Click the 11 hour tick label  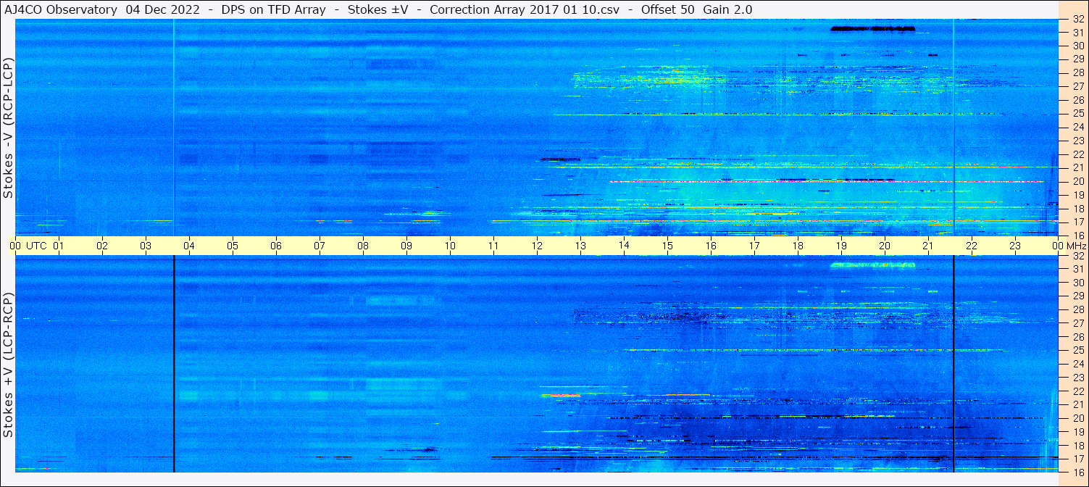click(493, 246)
